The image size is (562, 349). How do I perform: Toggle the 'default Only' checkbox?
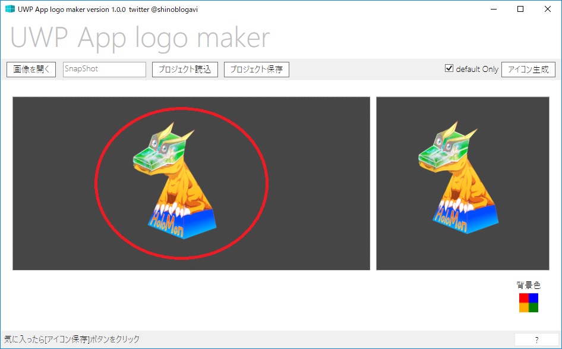(x=449, y=68)
